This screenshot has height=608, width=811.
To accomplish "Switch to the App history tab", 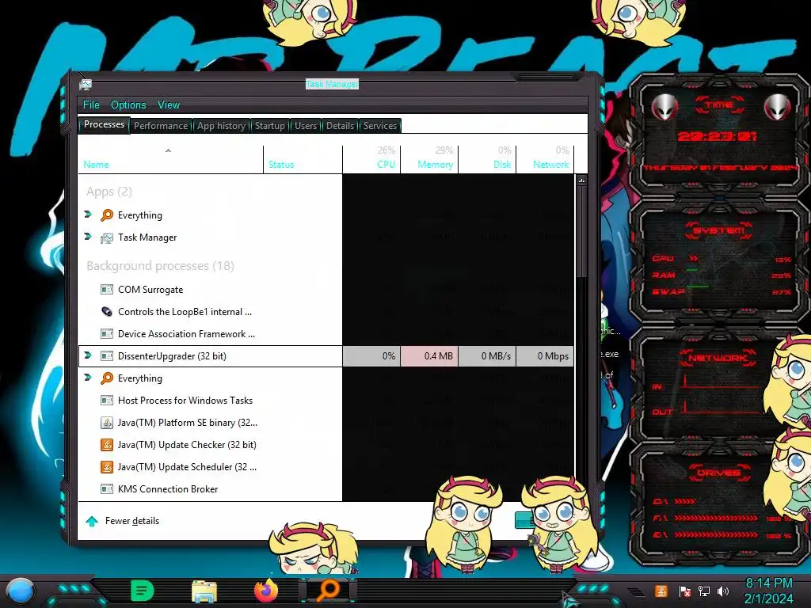I will (x=222, y=126).
